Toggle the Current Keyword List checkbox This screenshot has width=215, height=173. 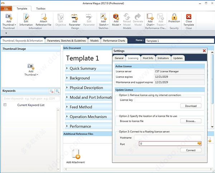pyautogui.click(x=5, y=105)
